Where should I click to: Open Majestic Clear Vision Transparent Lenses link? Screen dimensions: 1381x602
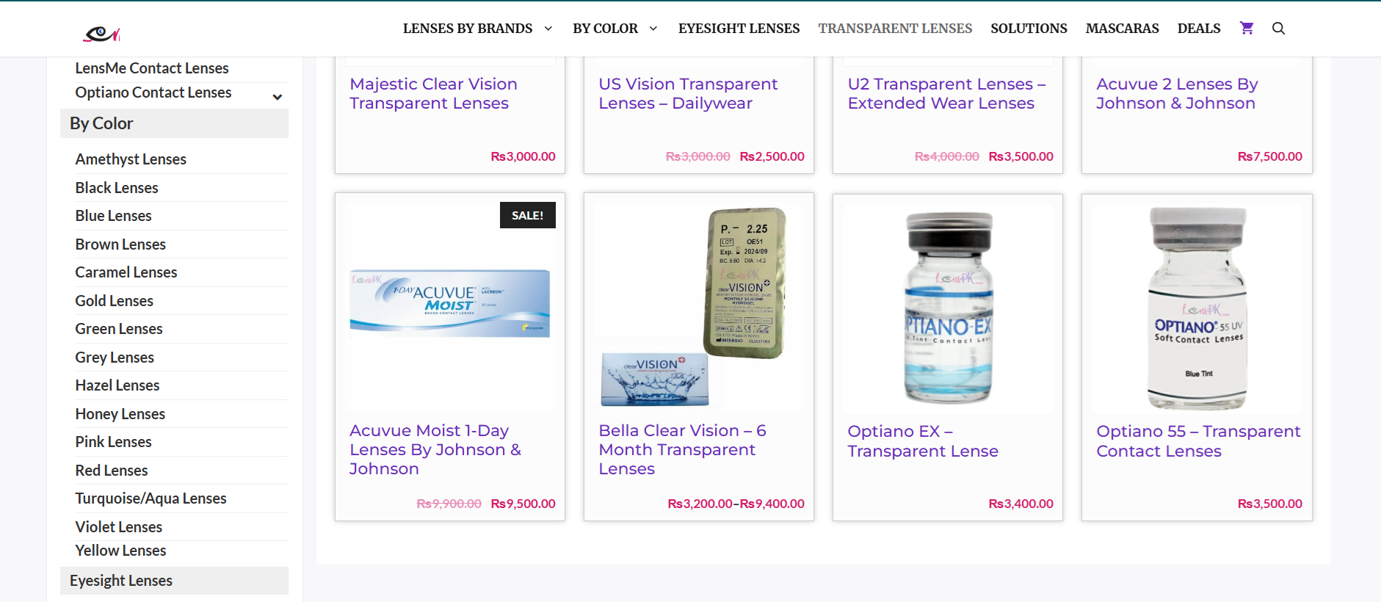coord(433,94)
